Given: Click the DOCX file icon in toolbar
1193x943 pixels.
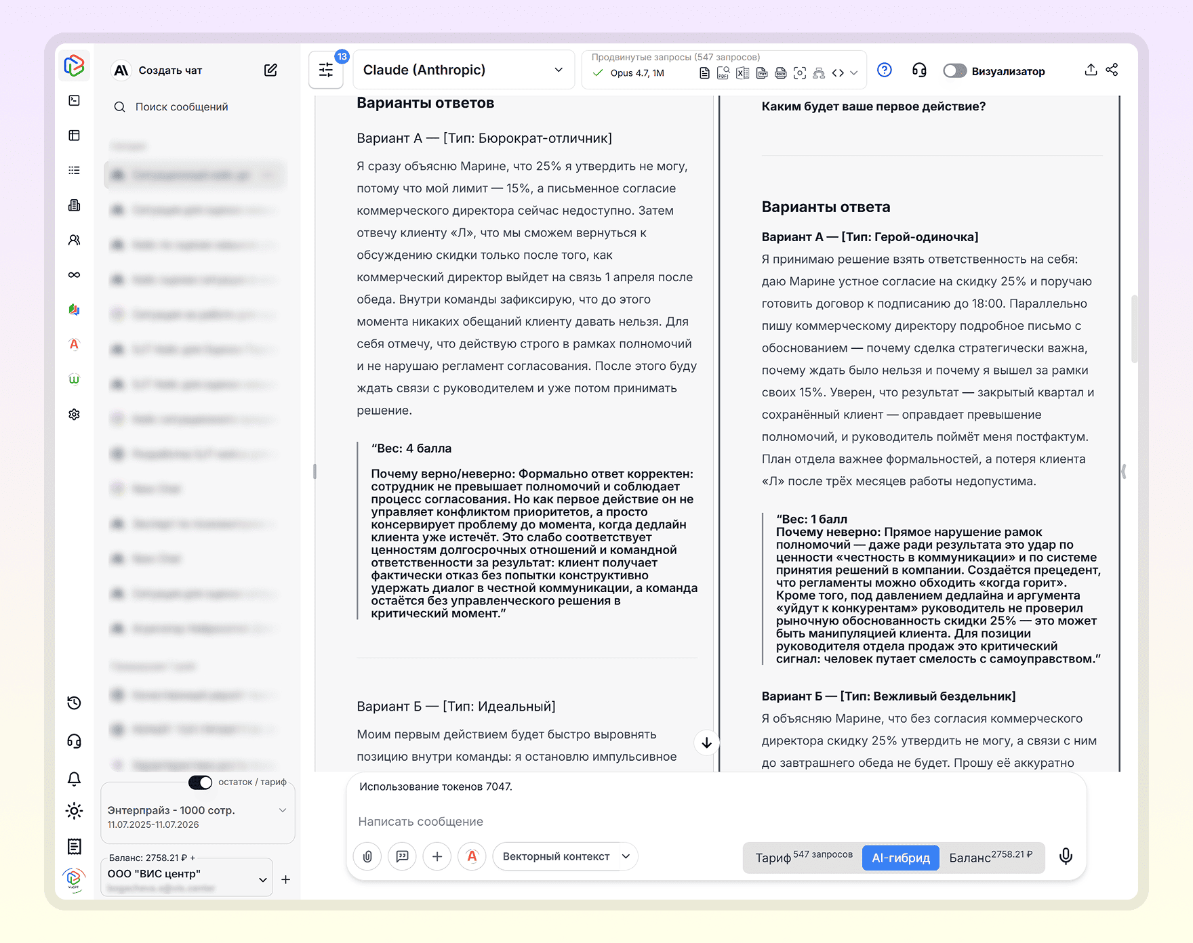Looking at the screenshot, I should [x=781, y=73].
